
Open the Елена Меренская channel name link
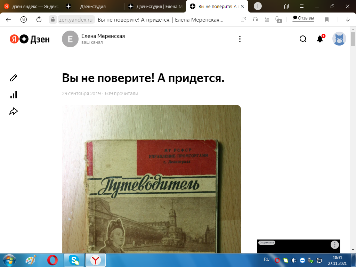pos(103,36)
